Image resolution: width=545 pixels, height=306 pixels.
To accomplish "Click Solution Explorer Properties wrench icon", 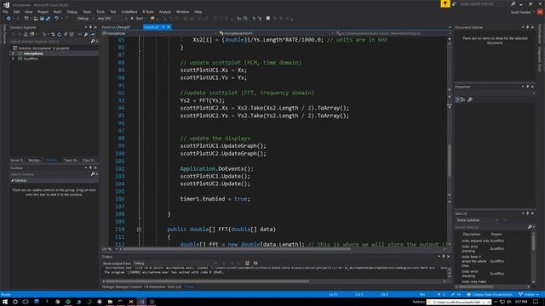I will (x=86, y=34).
